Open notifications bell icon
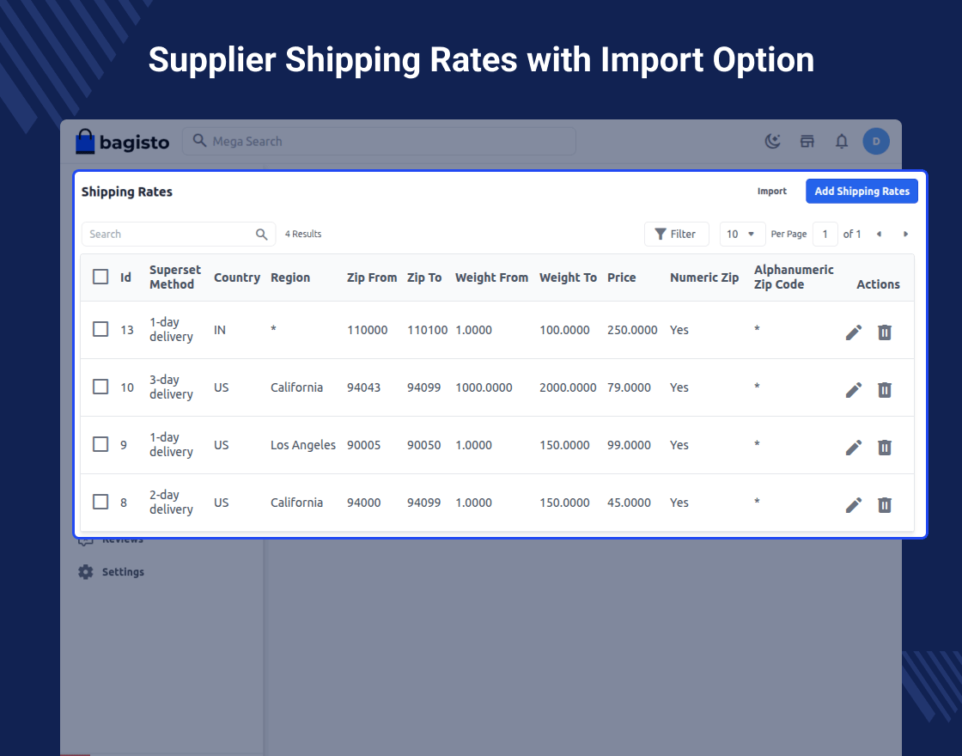Viewport: 962px width, 756px height. [x=842, y=142]
